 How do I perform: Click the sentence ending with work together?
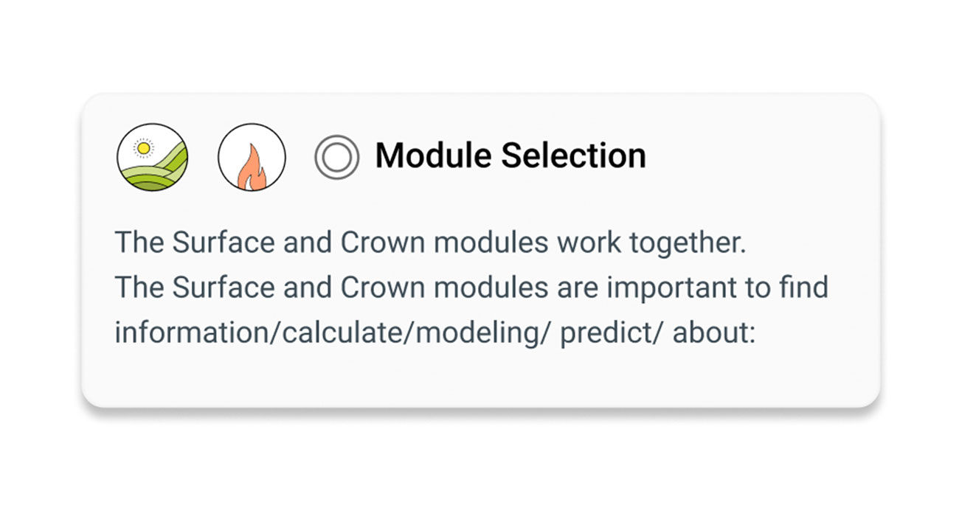pyautogui.click(x=431, y=244)
